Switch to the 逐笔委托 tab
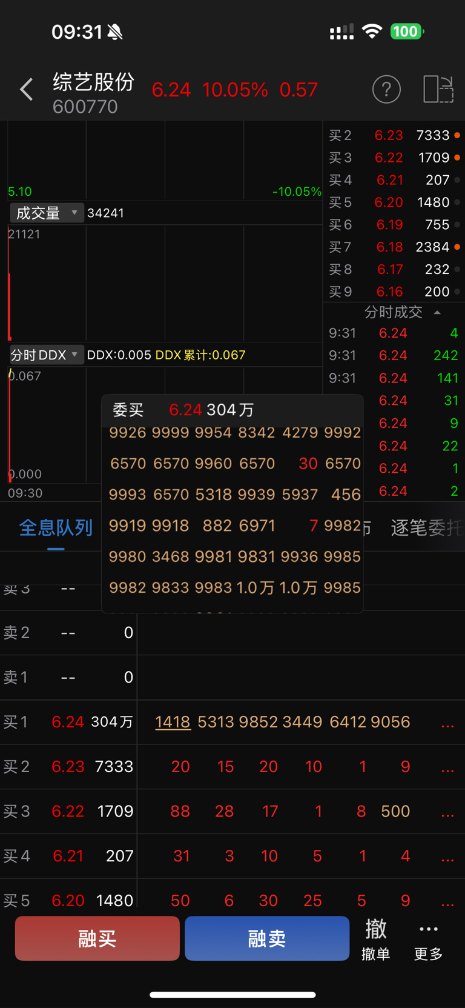 coord(426,527)
